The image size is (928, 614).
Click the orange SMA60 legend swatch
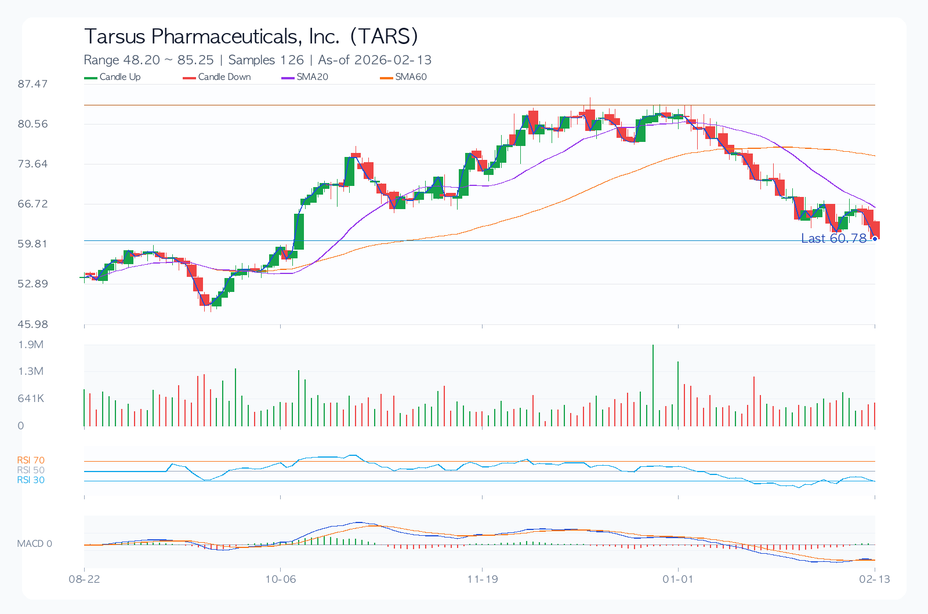coord(387,78)
